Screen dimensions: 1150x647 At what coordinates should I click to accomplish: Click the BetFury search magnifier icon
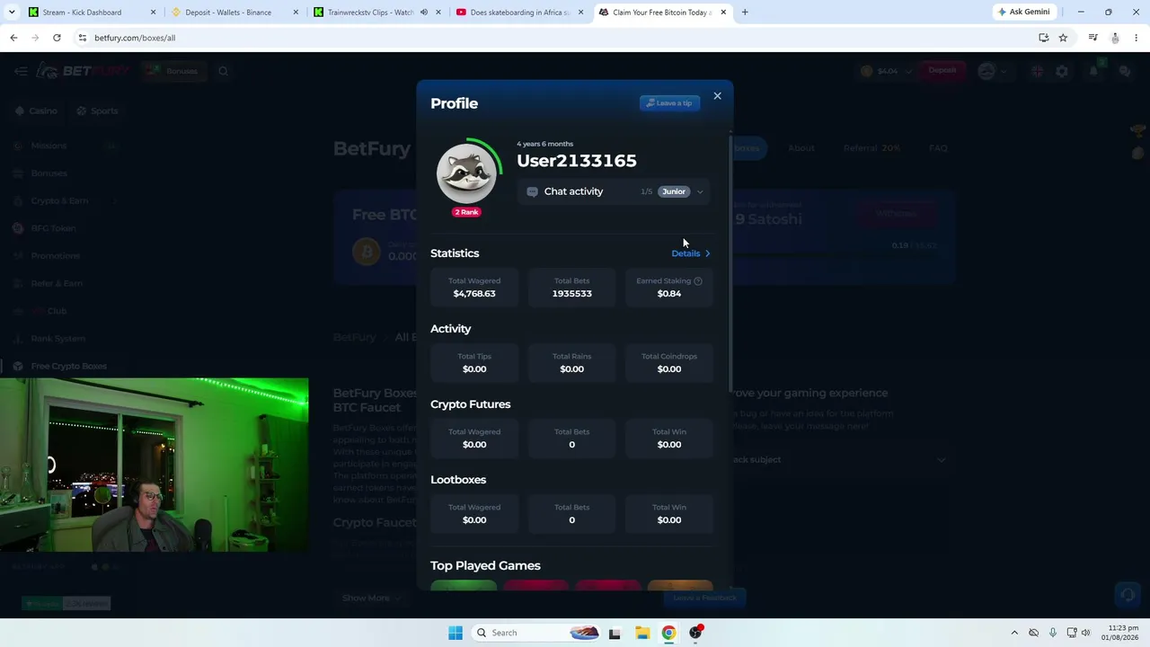[x=223, y=71]
